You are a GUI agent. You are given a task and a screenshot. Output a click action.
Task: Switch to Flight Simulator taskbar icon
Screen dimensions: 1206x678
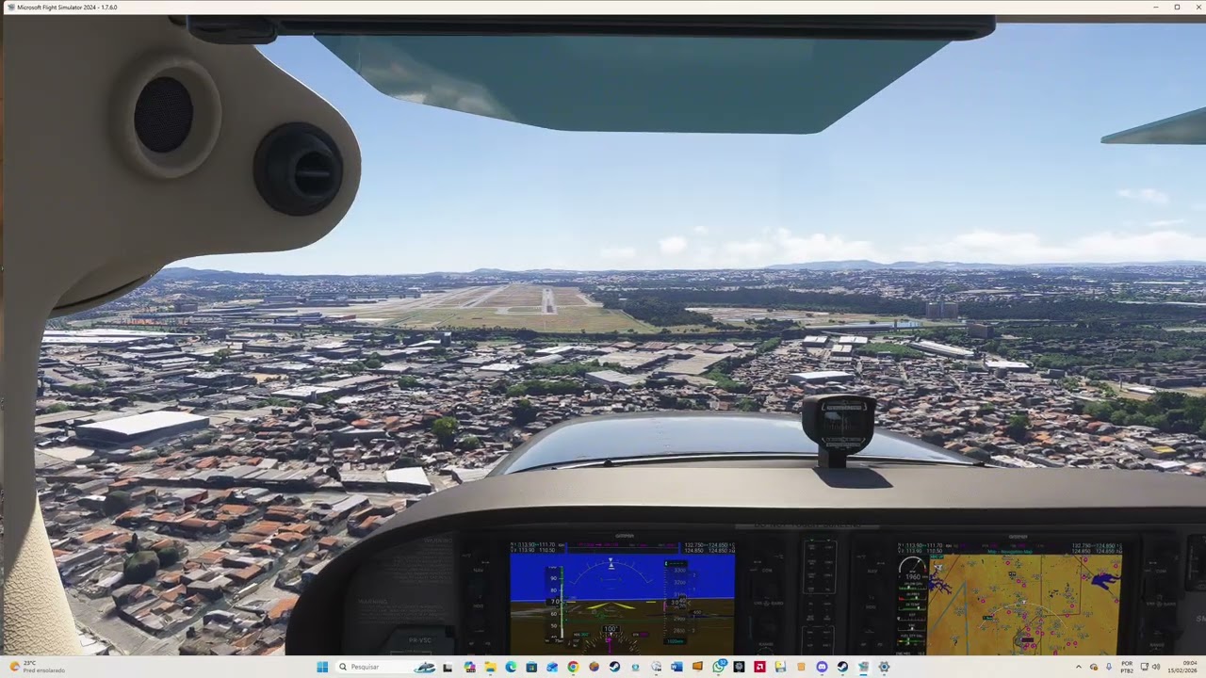(x=863, y=667)
